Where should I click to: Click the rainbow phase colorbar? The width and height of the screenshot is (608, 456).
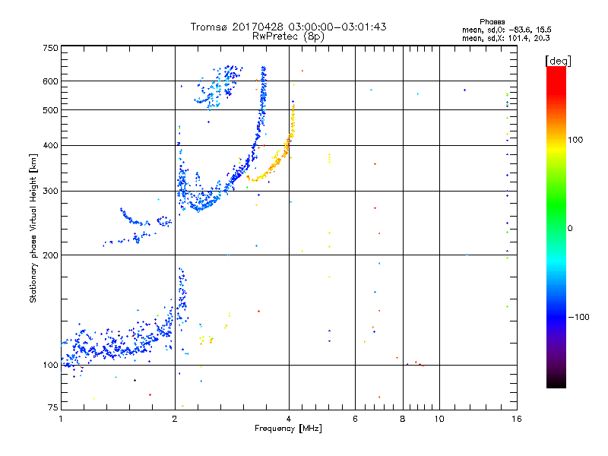point(556,226)
